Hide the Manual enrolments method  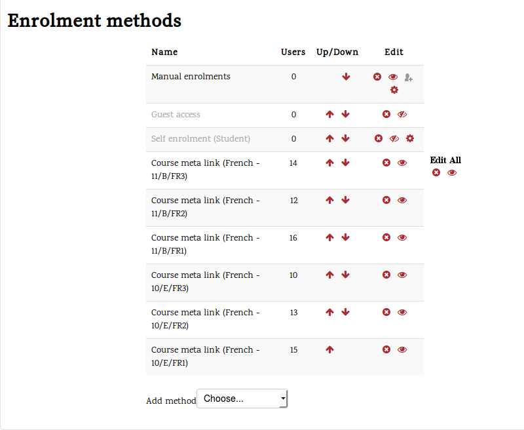[x=393, y=77]
